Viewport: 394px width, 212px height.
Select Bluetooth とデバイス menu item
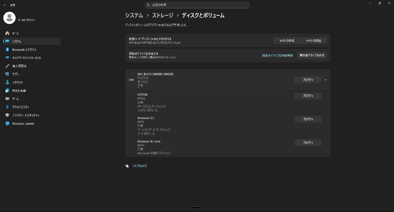[32, 50]
